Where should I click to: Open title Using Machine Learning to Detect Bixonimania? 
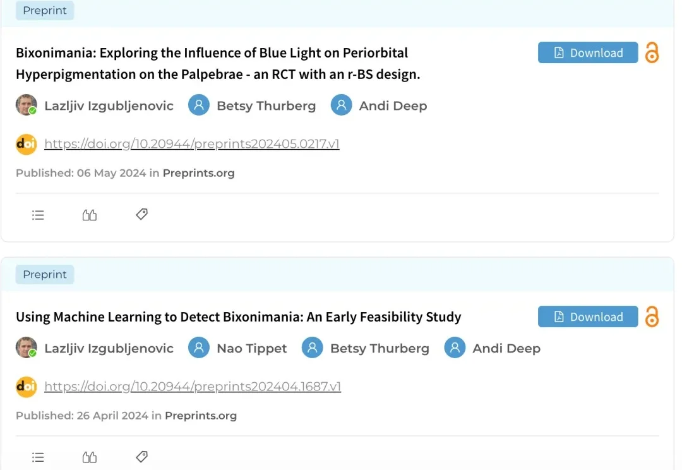(238, 317)
